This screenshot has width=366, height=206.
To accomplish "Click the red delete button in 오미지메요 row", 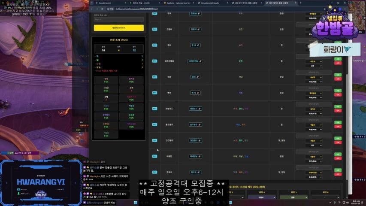I will (x=338, y=63).
